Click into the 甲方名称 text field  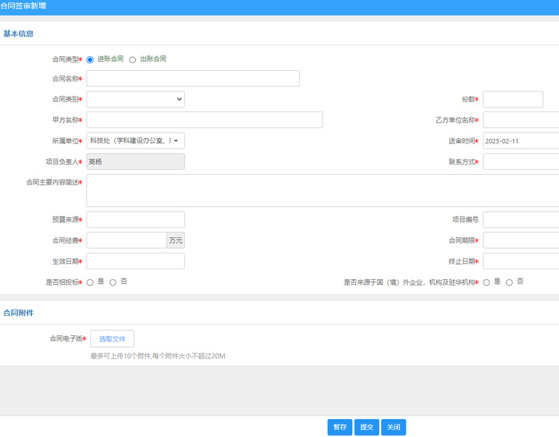click(205, 120)
